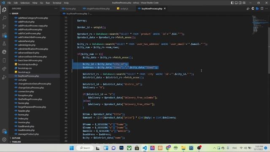Open the Manage gear in activity bar
This screenshot has width=270, height=152.
click(x=4, y=139)
